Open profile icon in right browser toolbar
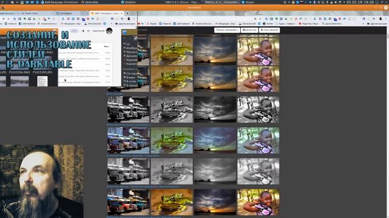 (x=380, y=19)
